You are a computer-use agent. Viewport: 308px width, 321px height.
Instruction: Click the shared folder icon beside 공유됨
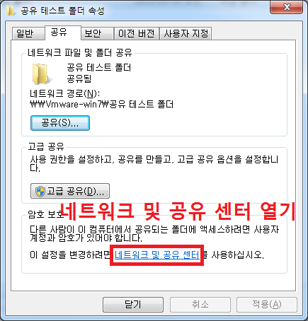pos(41,74)
